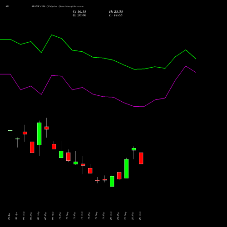Viewport: 227px width, 227px height.
Task: Click the close value 'C: 16.15'
Action: [79, 12]
